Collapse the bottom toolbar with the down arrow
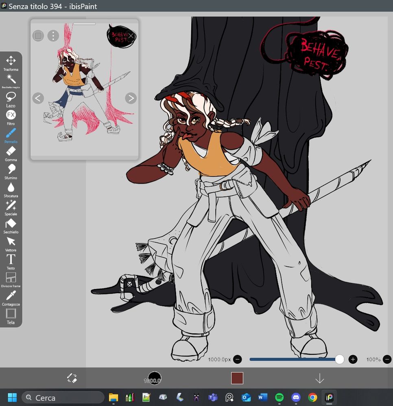Viewport: 393px width, 406px height. pos(320,378)
